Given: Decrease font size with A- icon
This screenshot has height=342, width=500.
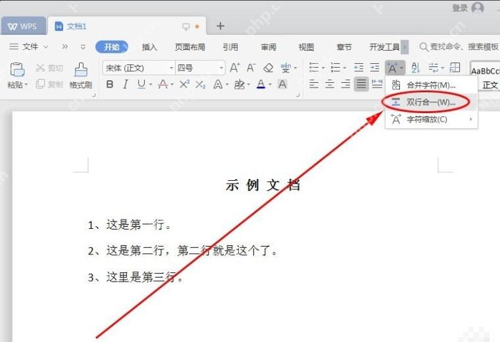Looking at the screenshot, I should pos(251,68).
